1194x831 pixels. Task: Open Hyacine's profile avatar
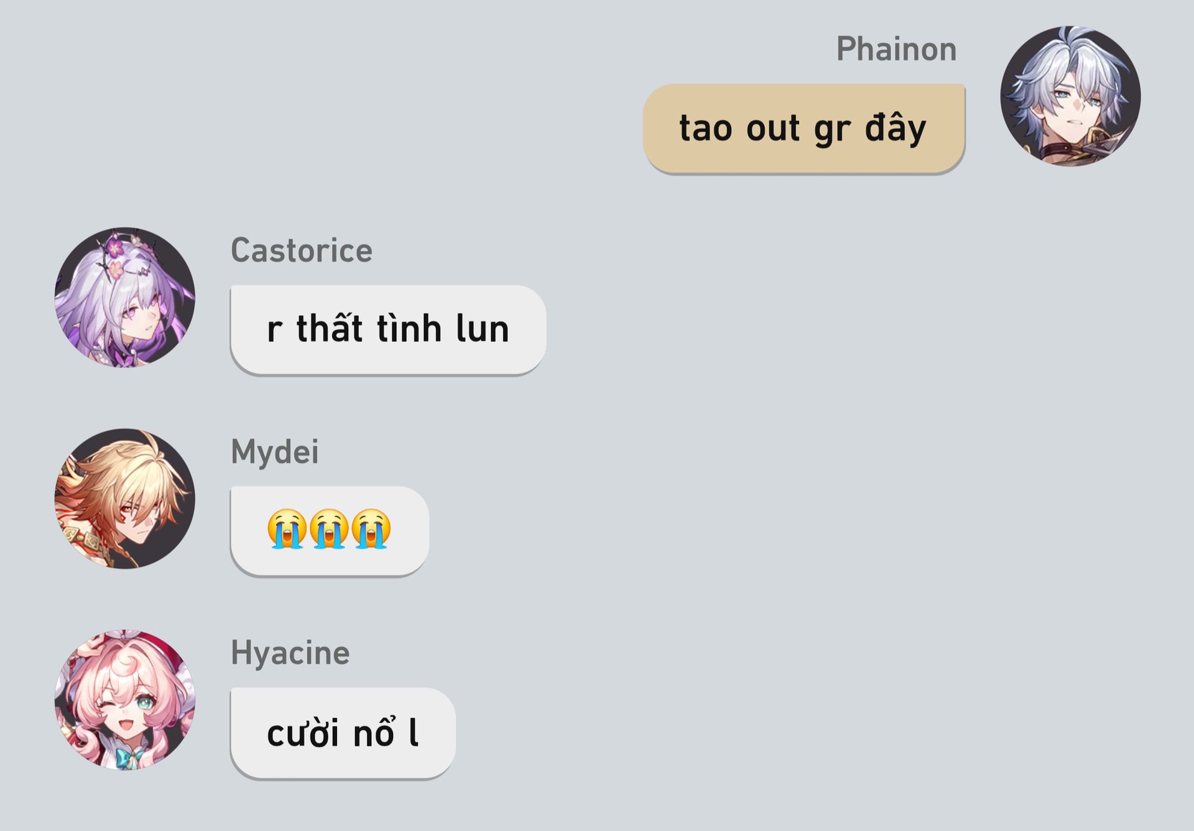pyautogui.click(x=125, y=700)
